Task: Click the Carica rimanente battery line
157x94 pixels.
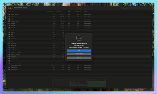Action: click(79, 82)
